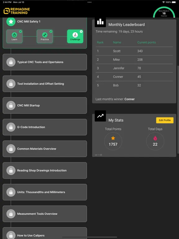Select the CNC Mill Startup lesson title
The height and width of the screenshot is (239, 179).
[x=28, y=105]
